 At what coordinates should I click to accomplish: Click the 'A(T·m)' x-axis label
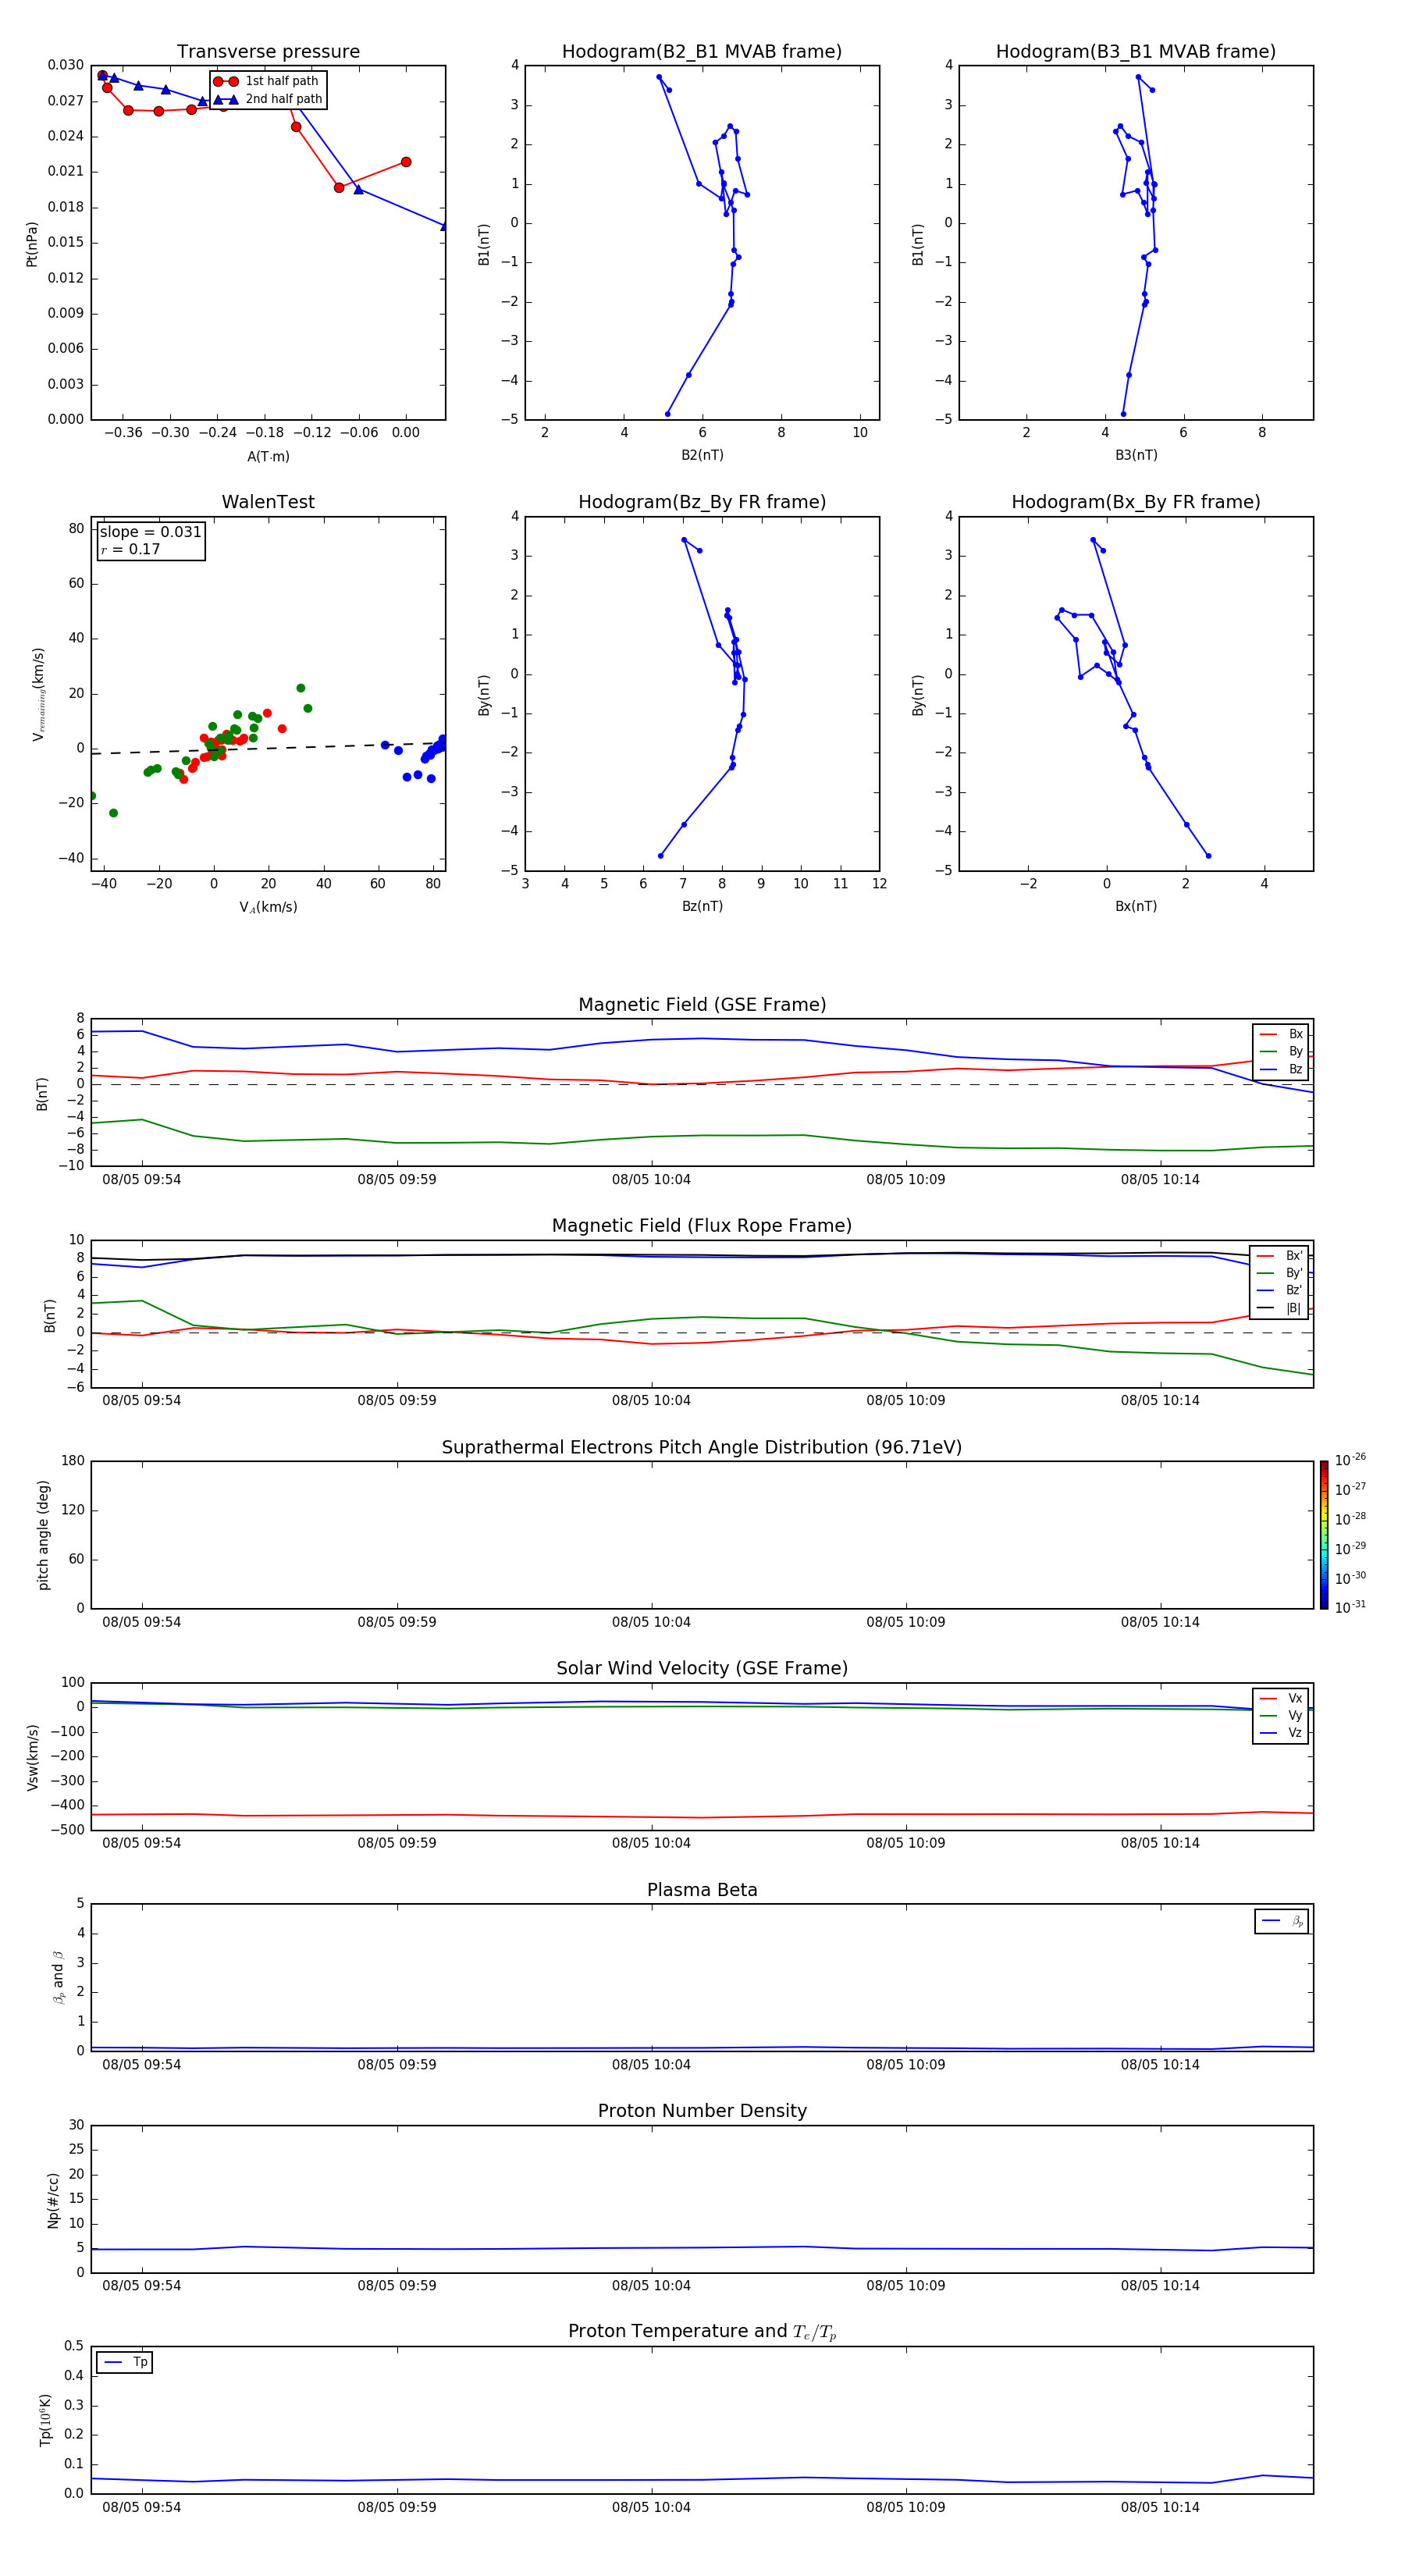(x=268, y=456)
